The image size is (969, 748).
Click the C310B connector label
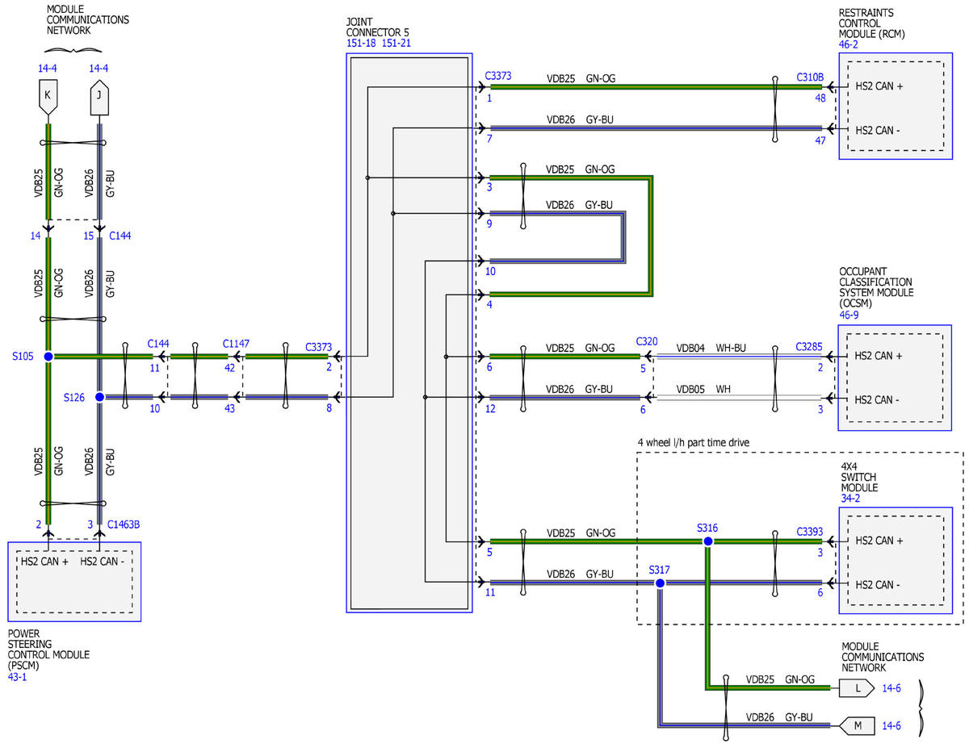(x=810, y=77)
